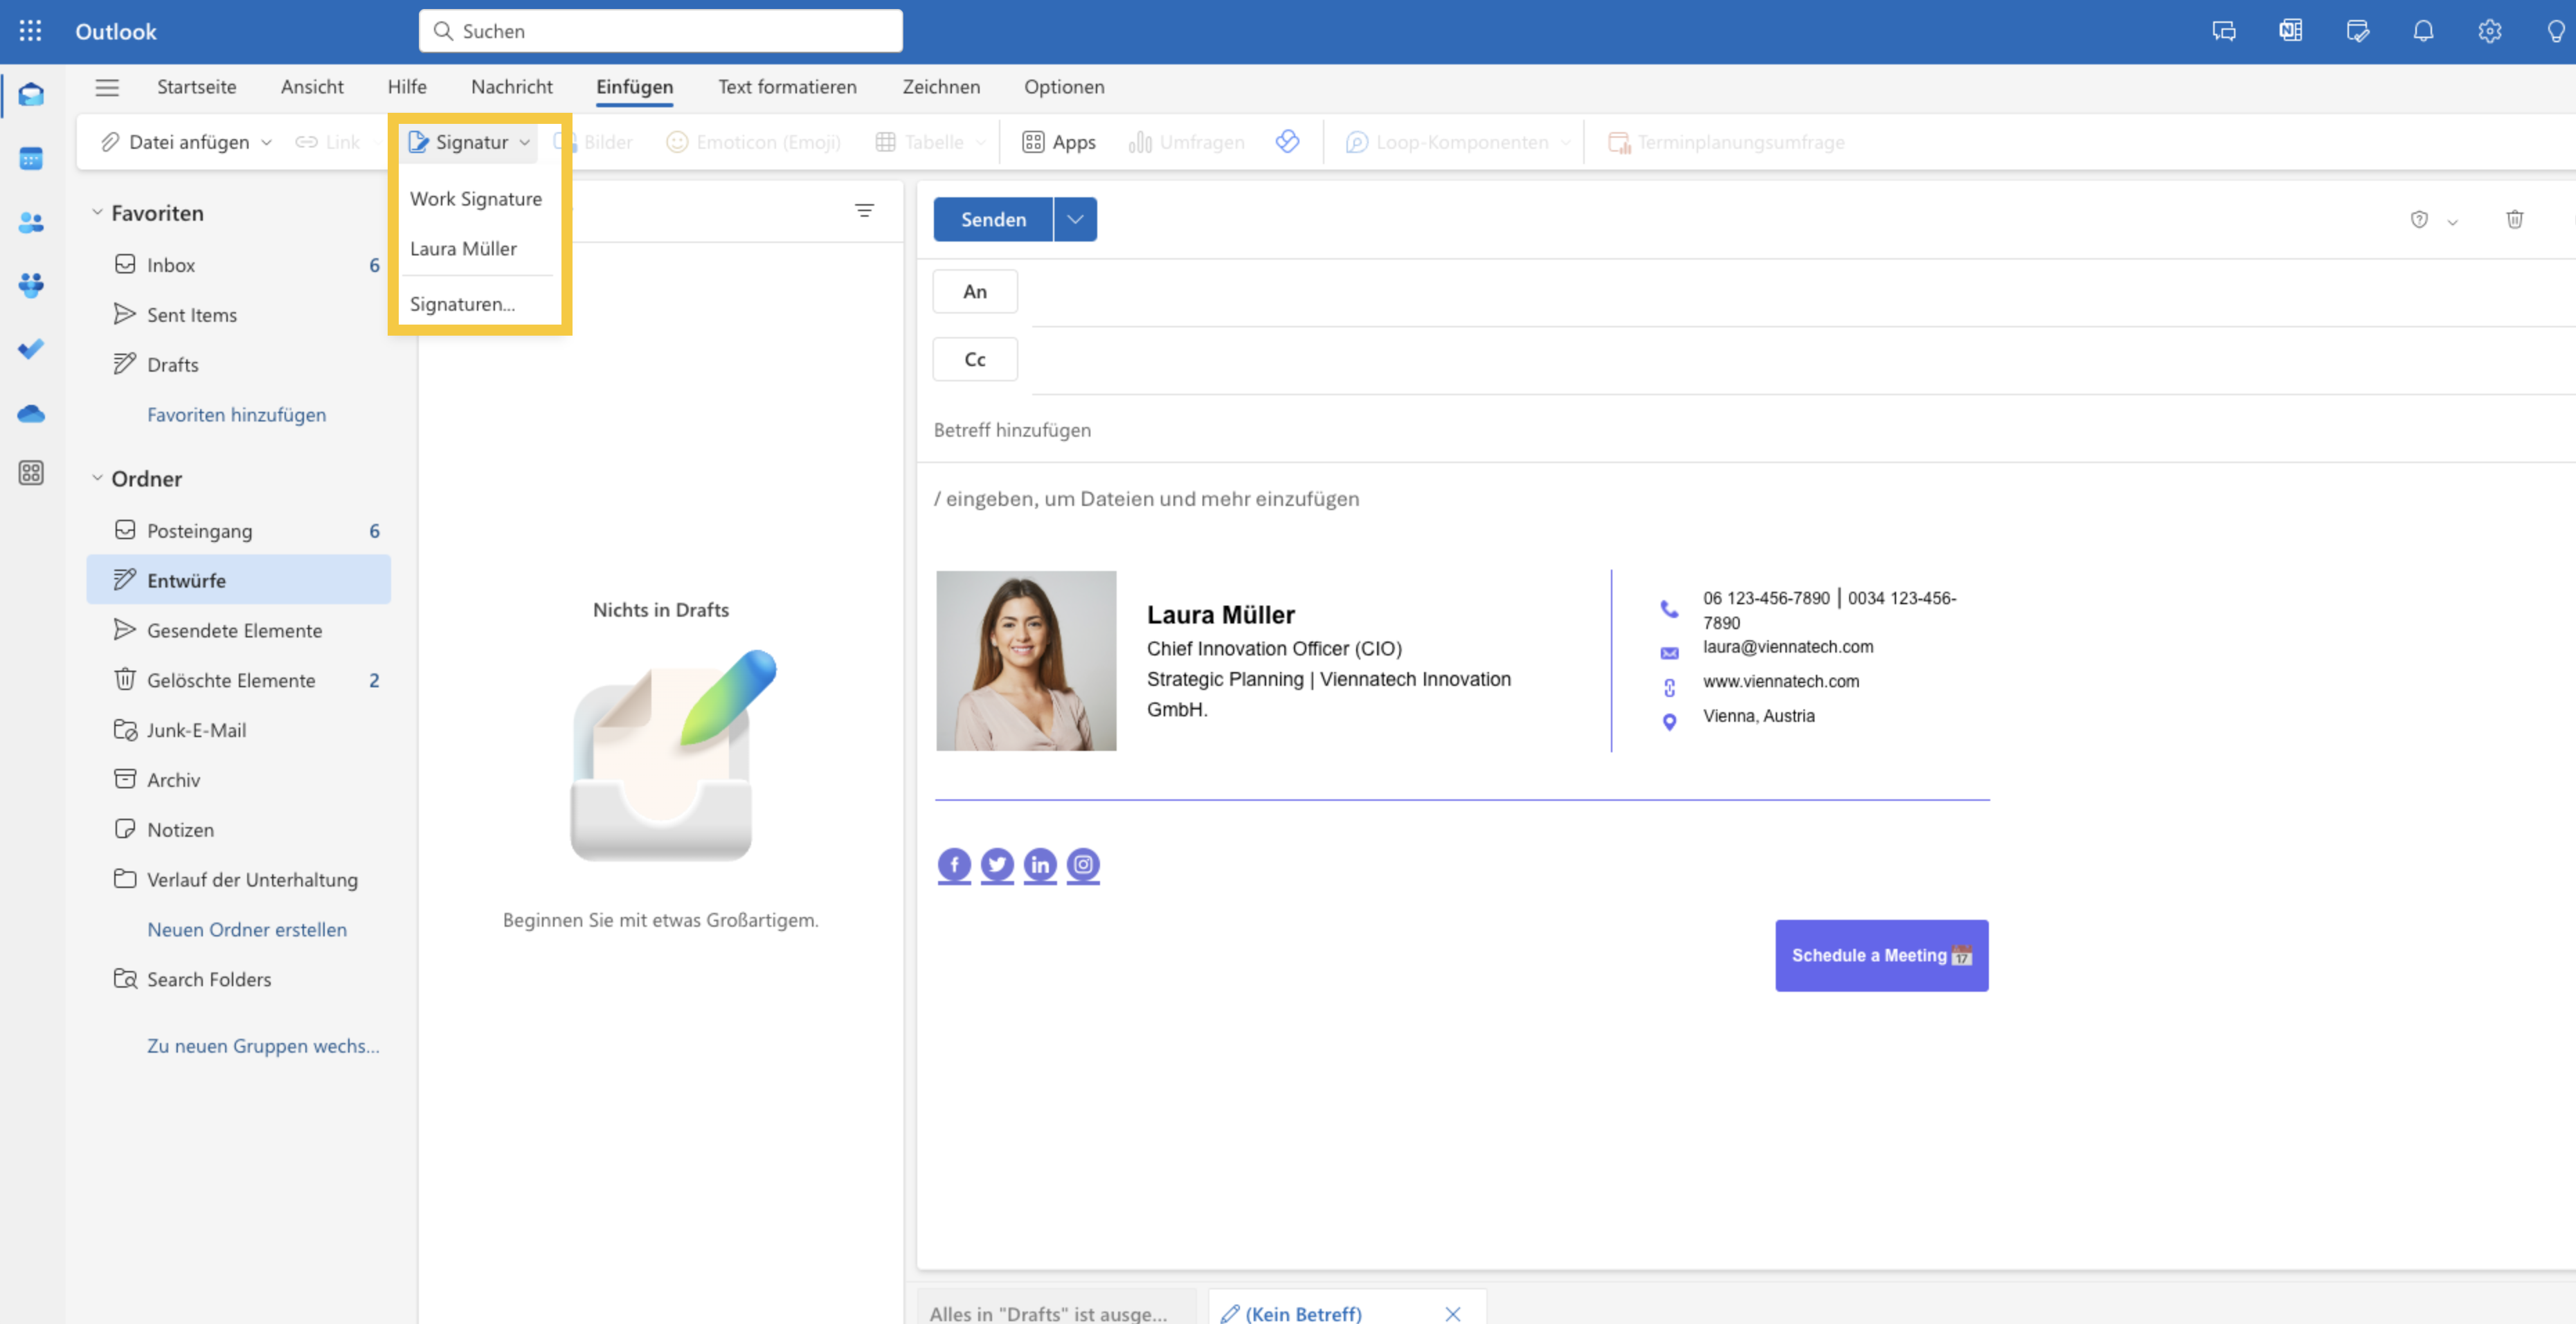2576x1324 pixels.
Task: Click the Text formatieren tab in ribbon
Action: click(784, 86)
